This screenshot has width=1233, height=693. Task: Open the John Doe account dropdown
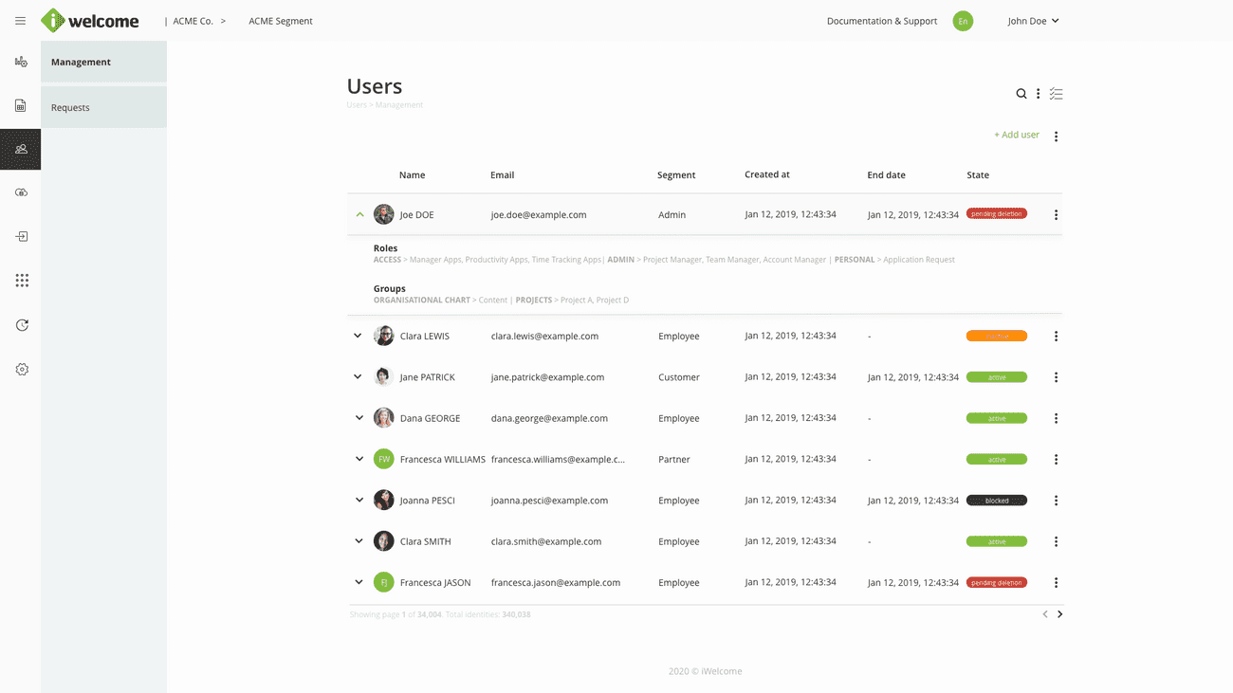click(1033, 21)
